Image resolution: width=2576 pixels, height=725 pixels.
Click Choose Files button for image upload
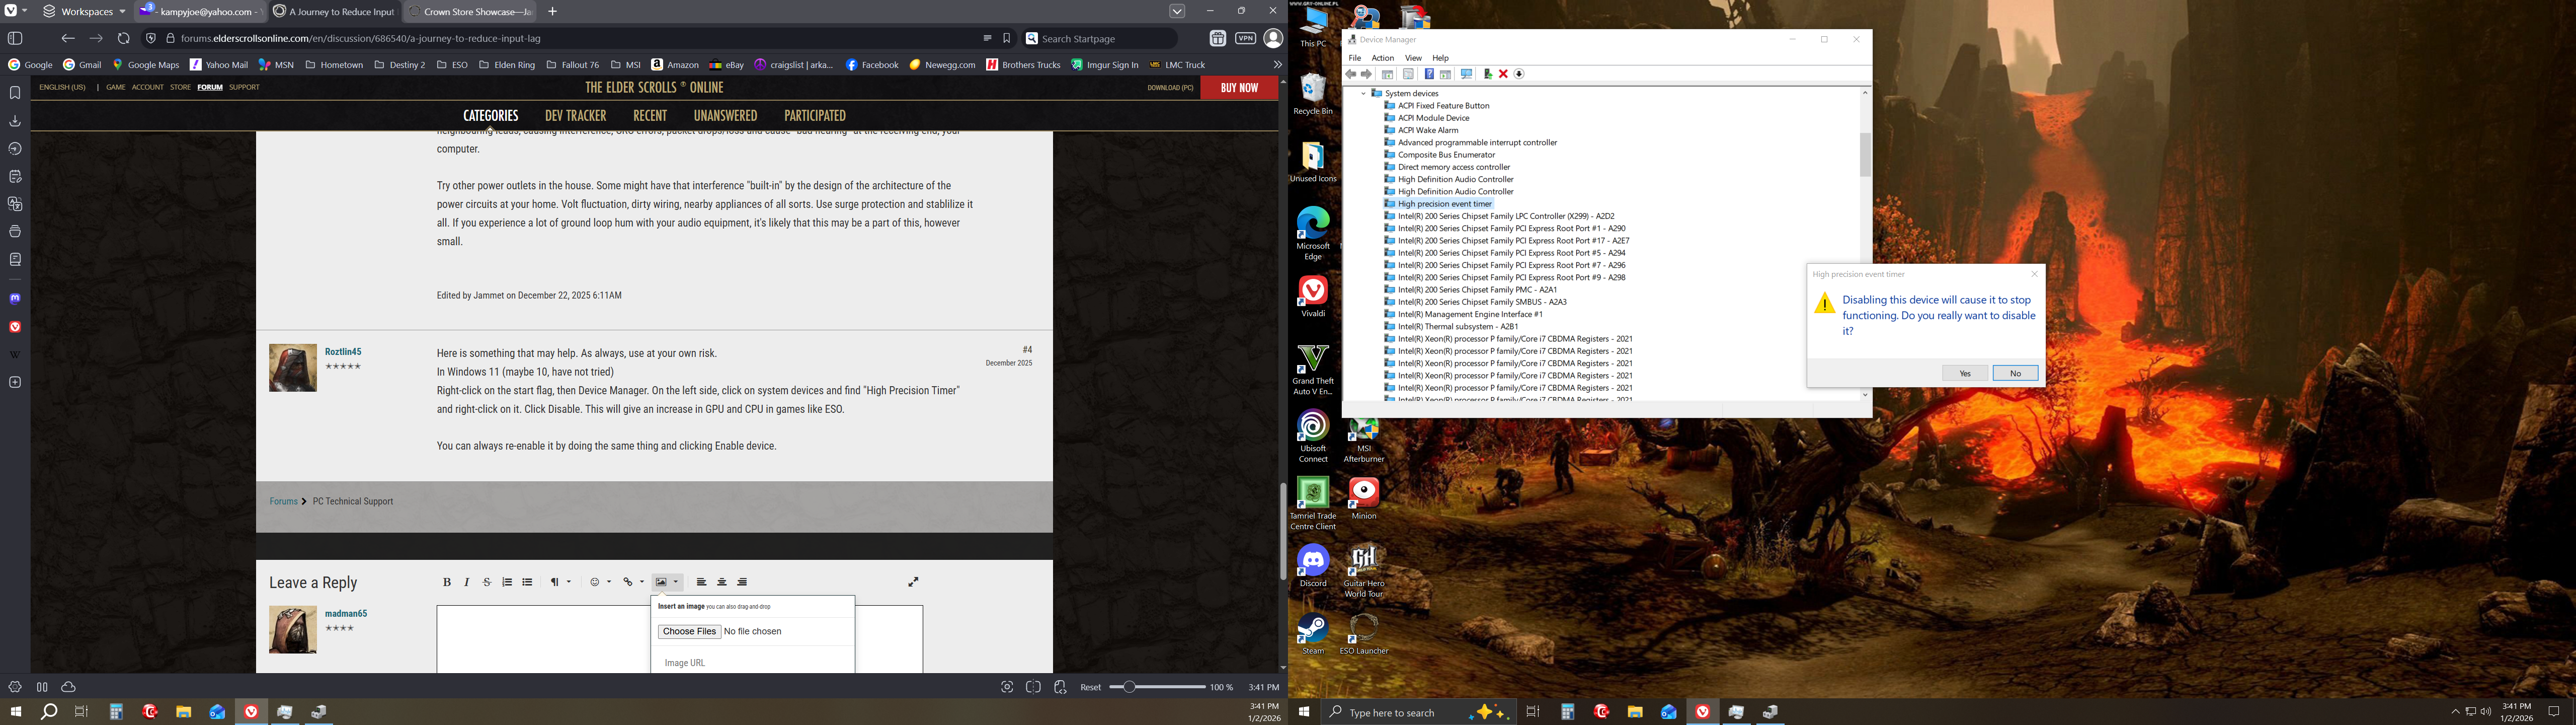tap(689, 632)
